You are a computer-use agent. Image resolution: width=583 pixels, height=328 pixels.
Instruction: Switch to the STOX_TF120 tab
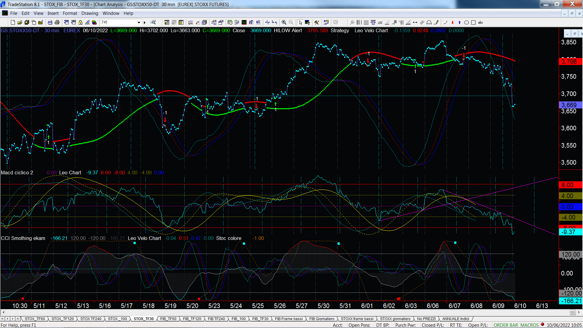63,319
